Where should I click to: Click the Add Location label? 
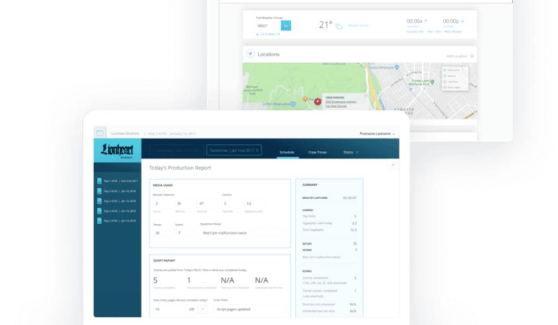[457, 56]
